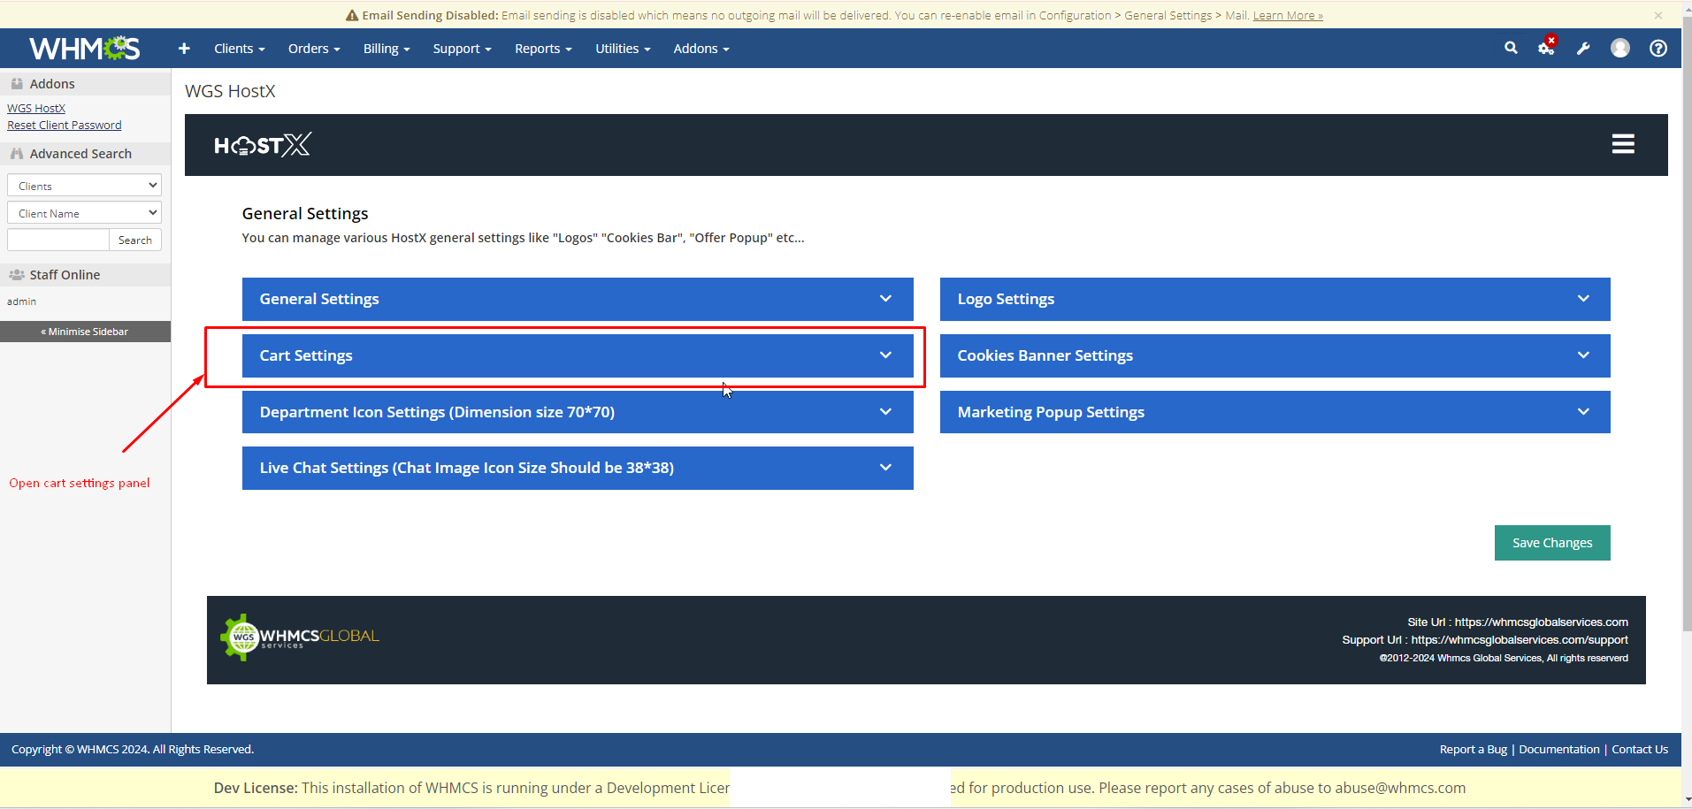Expand the Logo Settings panel
The width and height of the screenshot is (1692, 809).
coord(1274,299)
